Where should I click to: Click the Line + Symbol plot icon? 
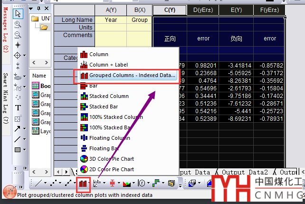click(x=68, y=183)
